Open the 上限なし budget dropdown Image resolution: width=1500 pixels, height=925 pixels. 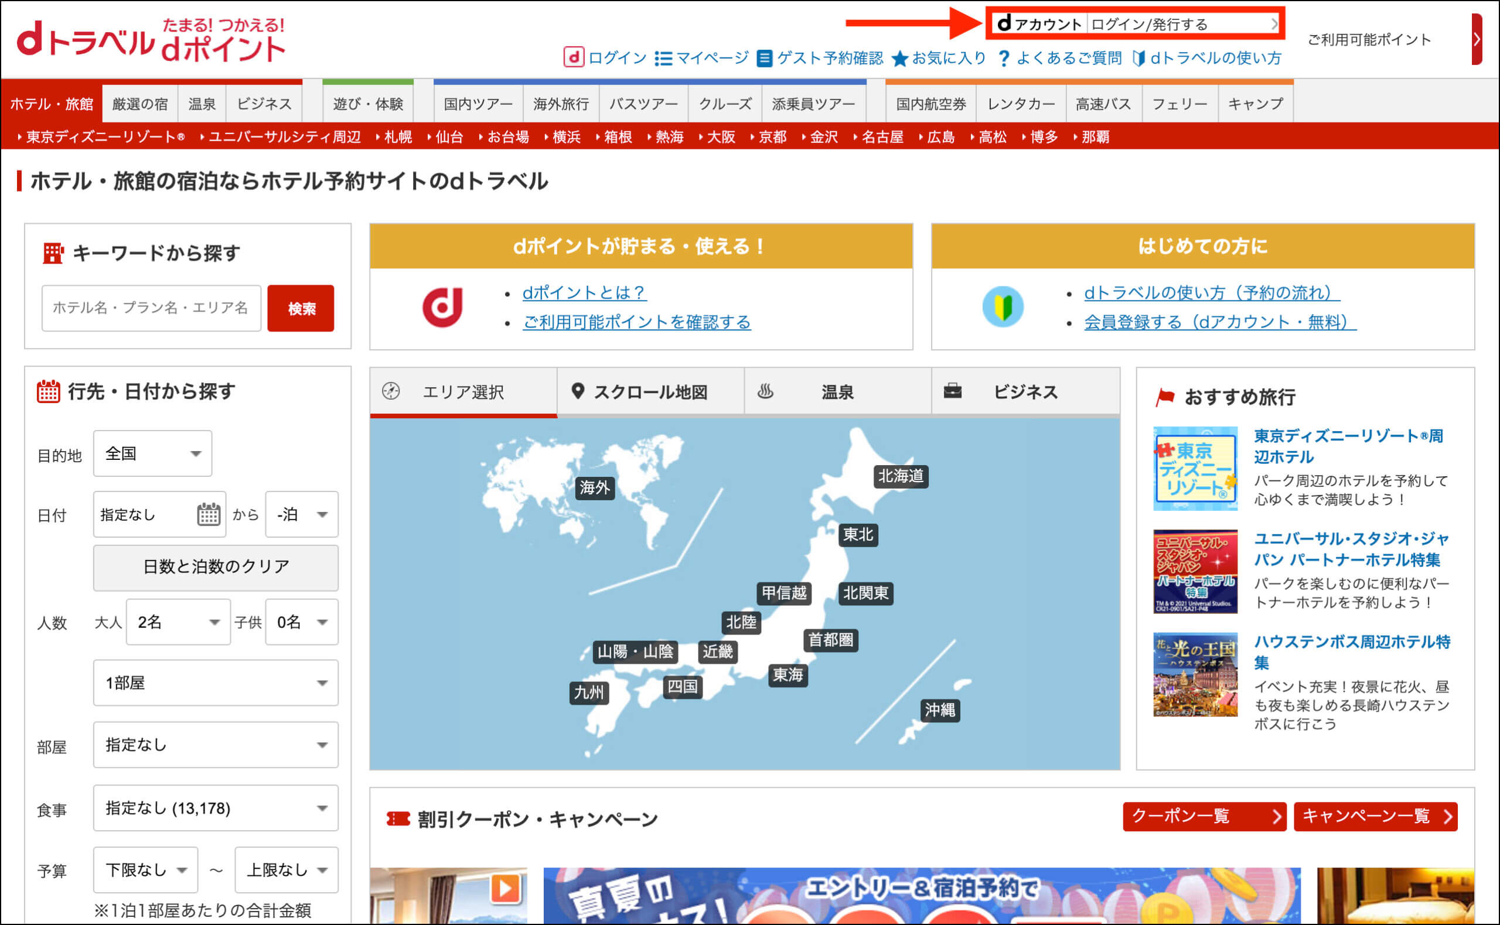click(x=287, y=869)
